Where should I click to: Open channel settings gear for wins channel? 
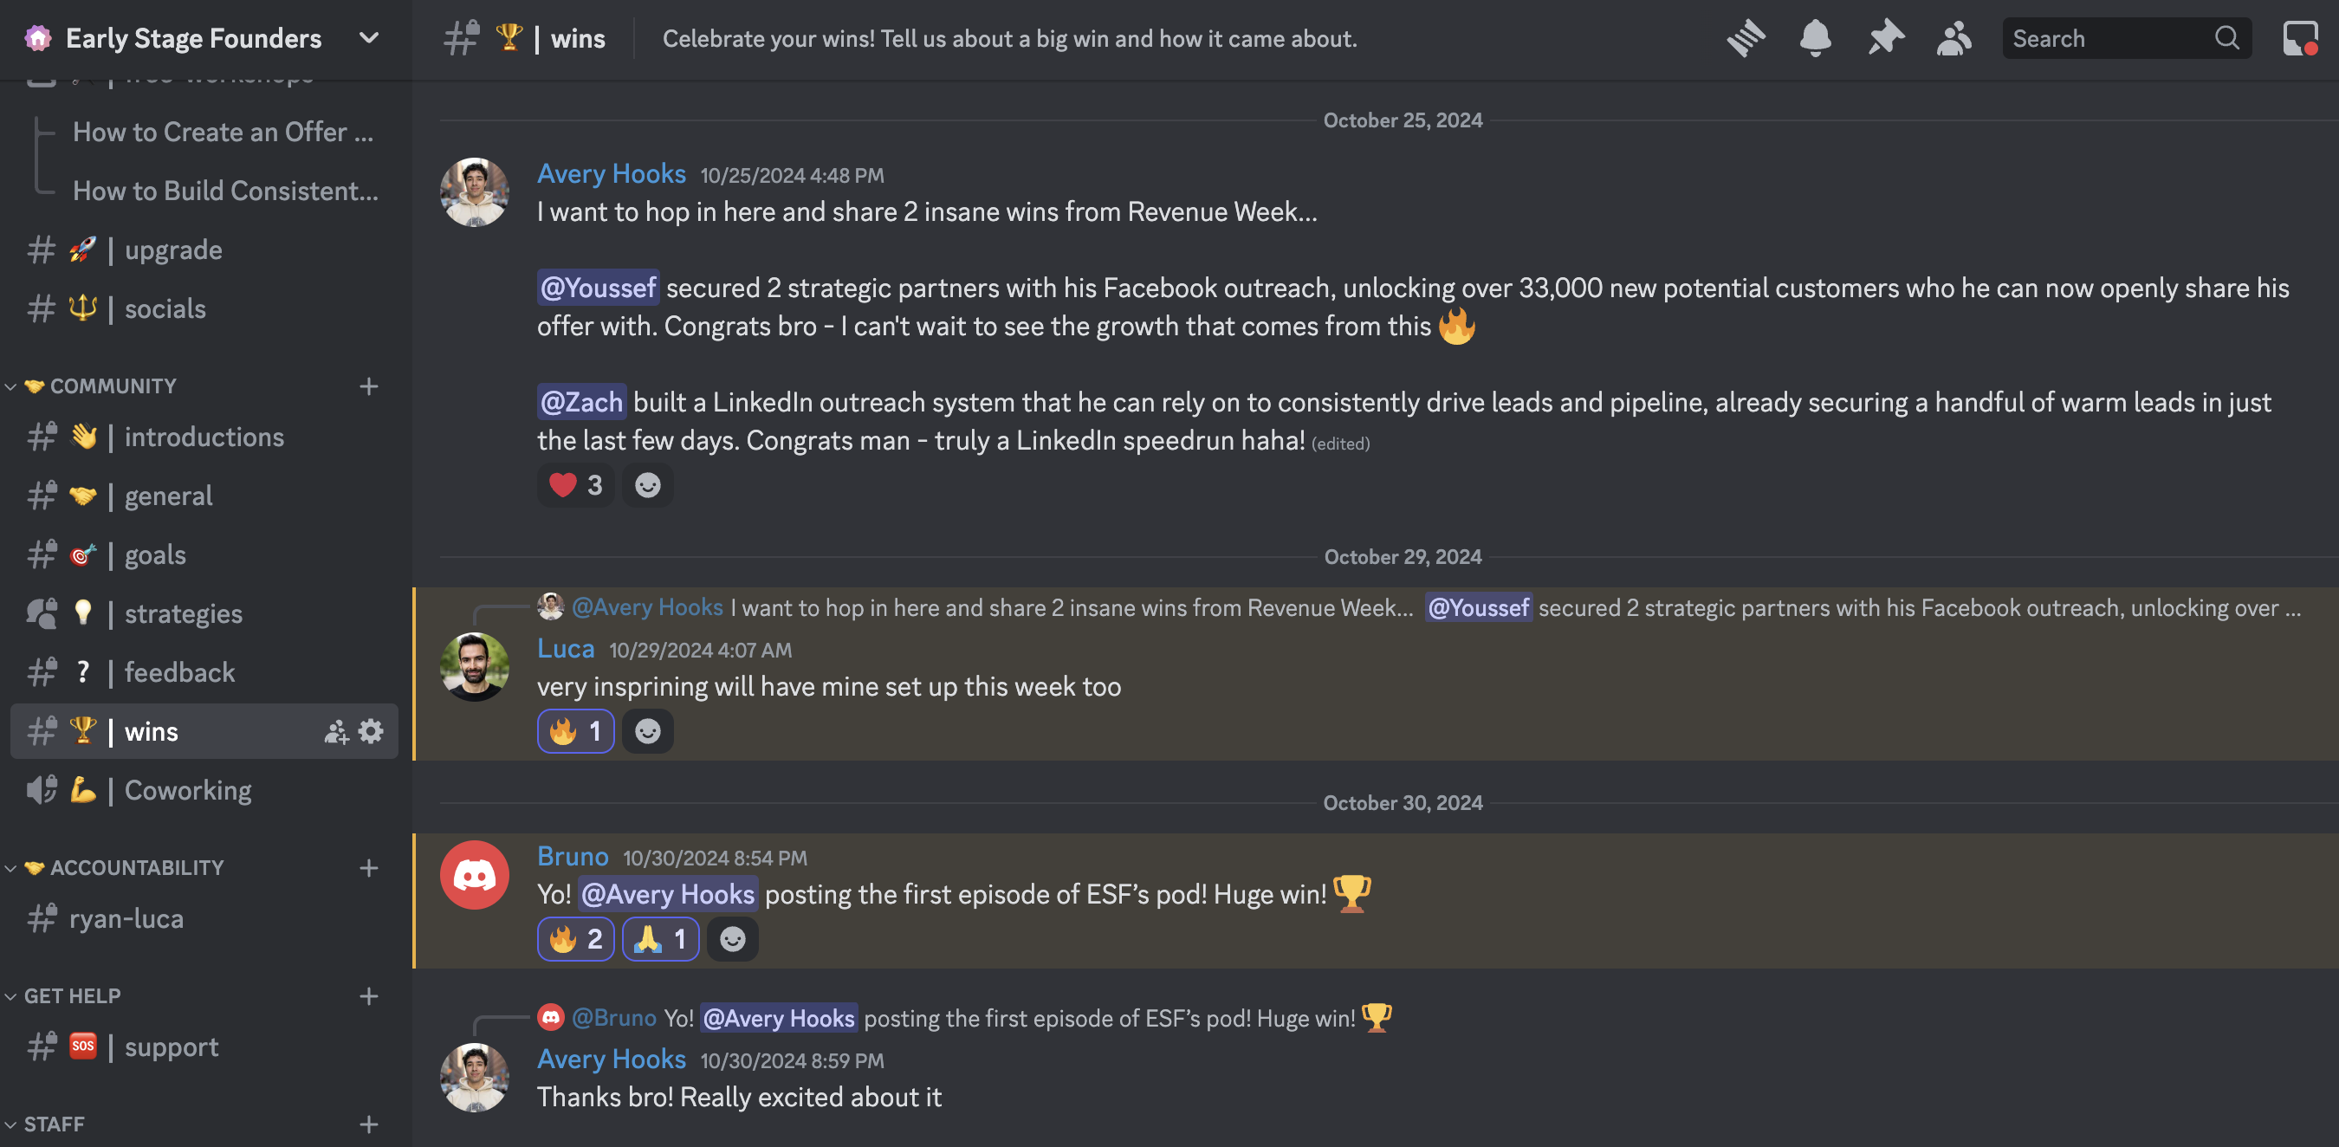[x=371, y=731]
